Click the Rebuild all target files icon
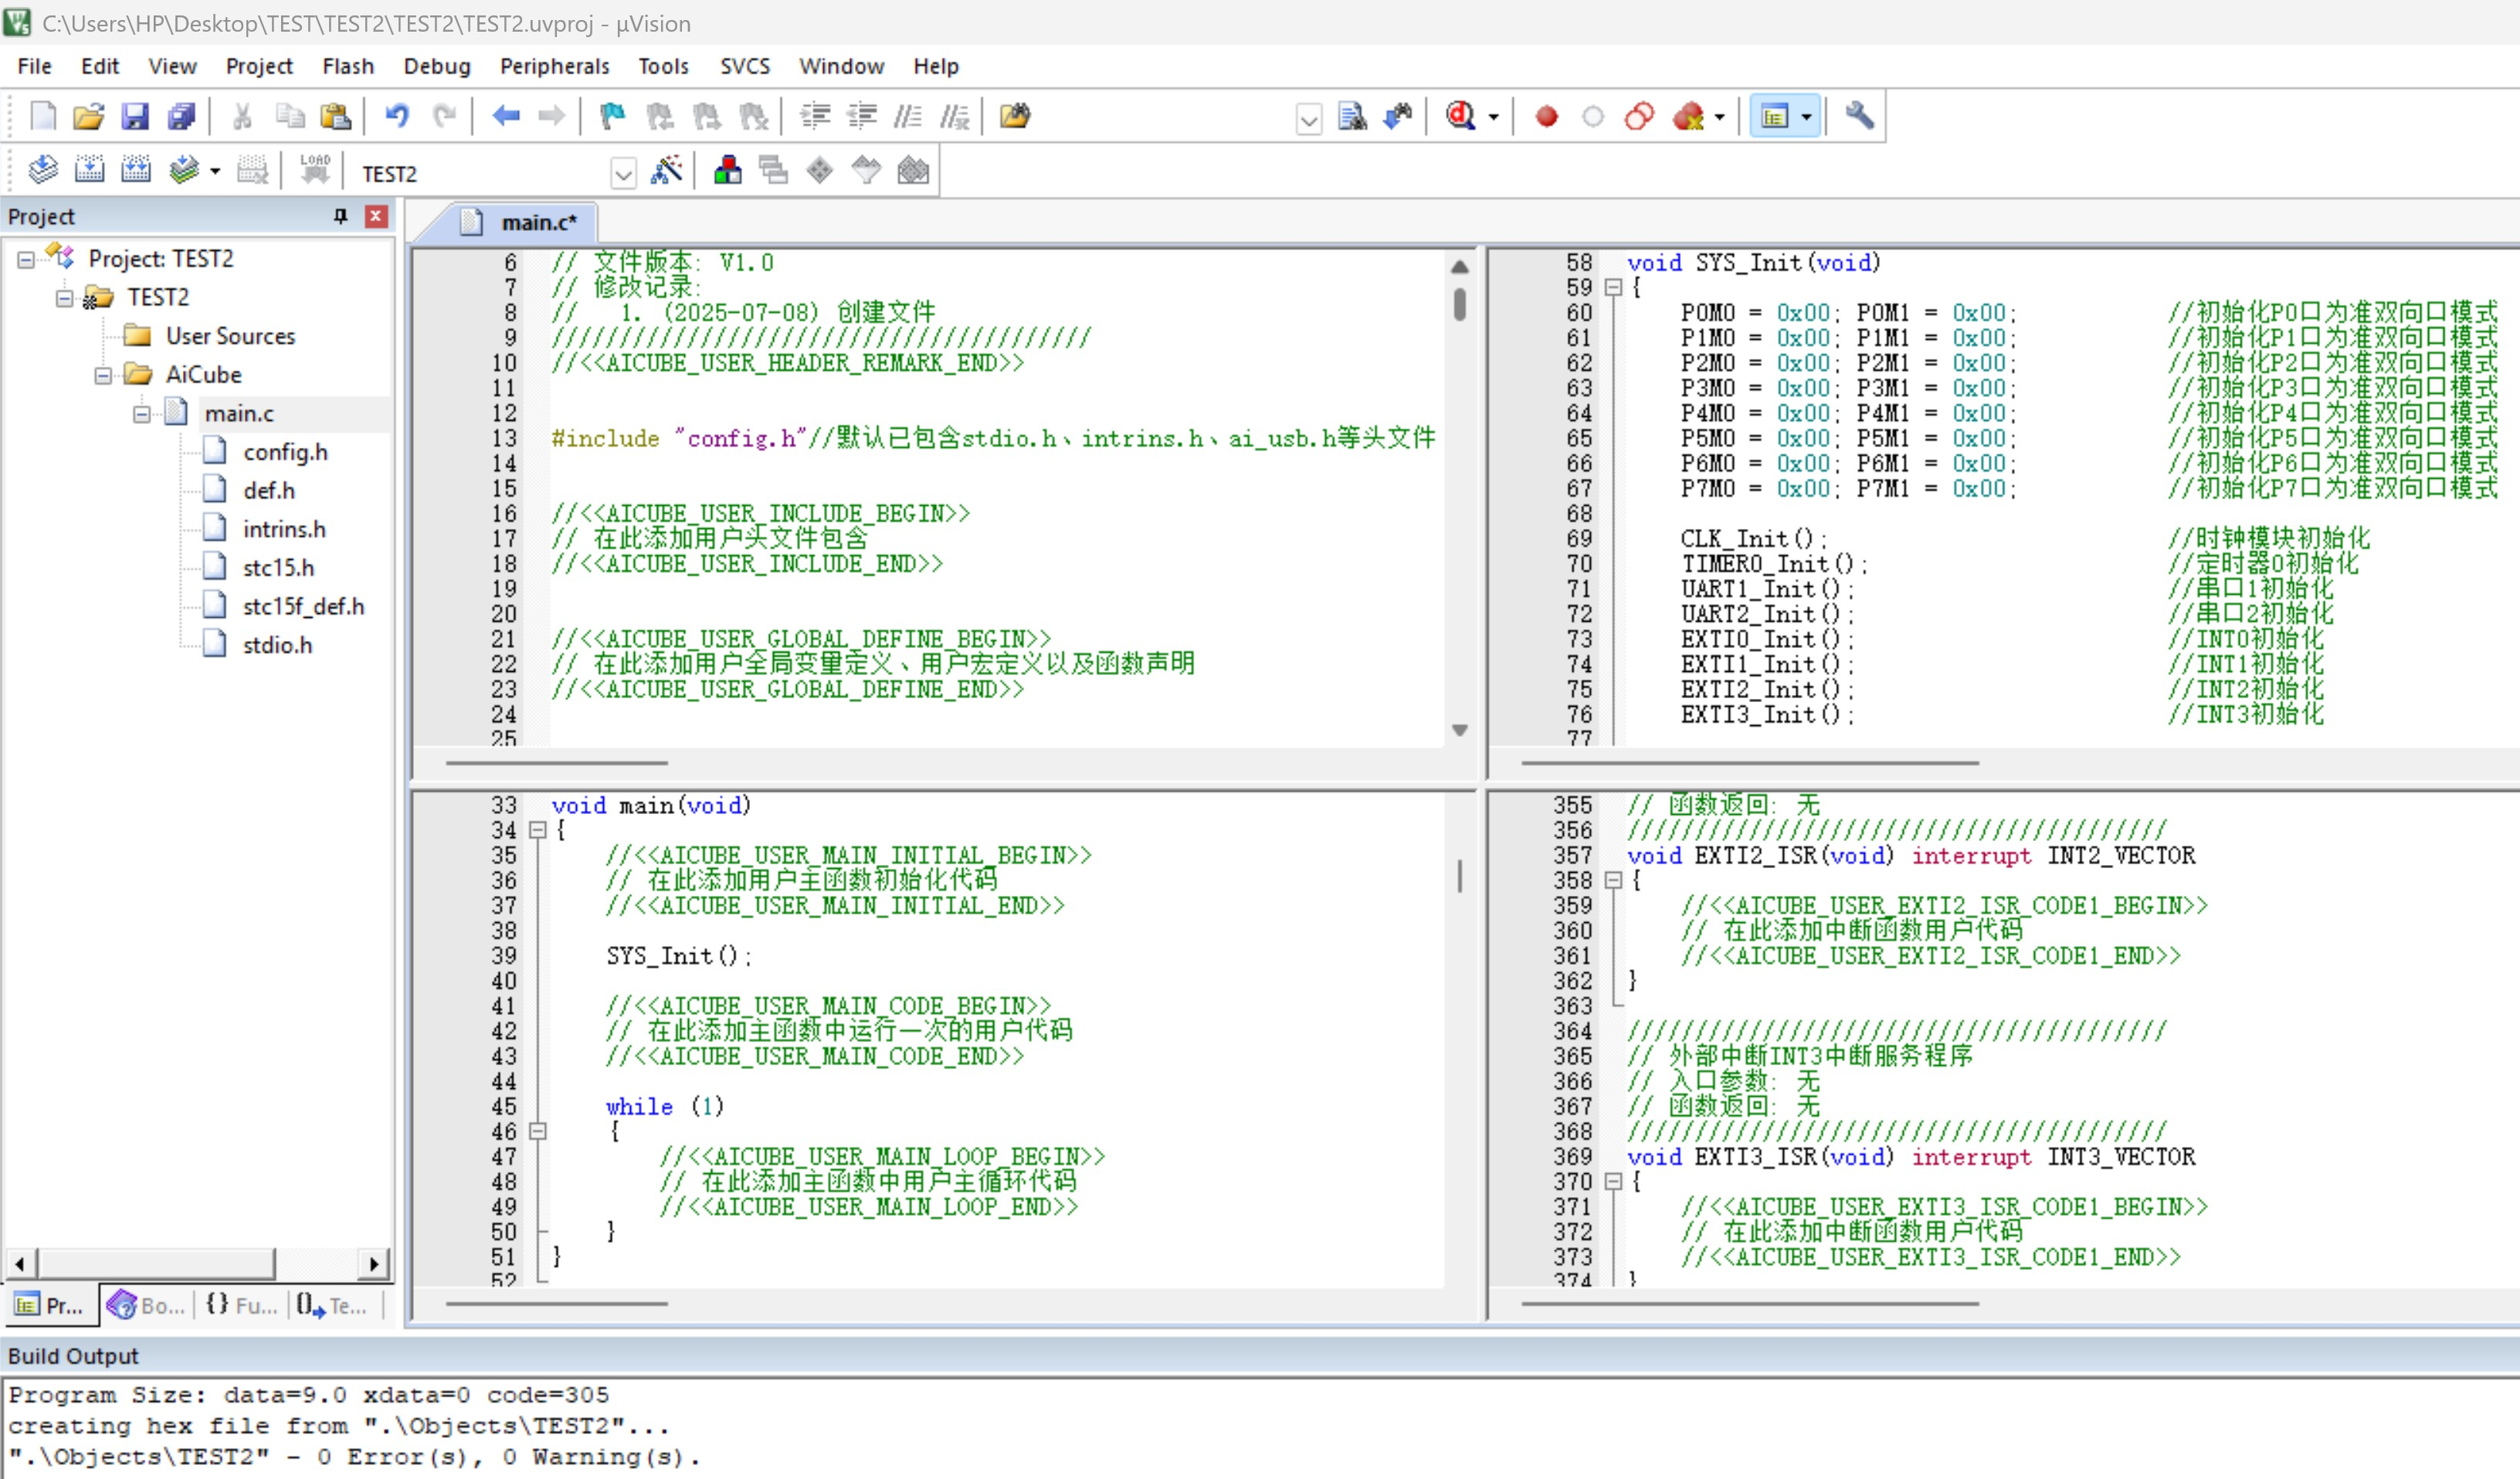Screen dimensions: 2520x1479 pos(135,171)
